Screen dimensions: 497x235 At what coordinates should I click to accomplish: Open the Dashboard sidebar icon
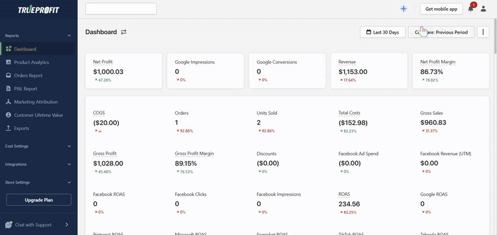coord(9,49)
